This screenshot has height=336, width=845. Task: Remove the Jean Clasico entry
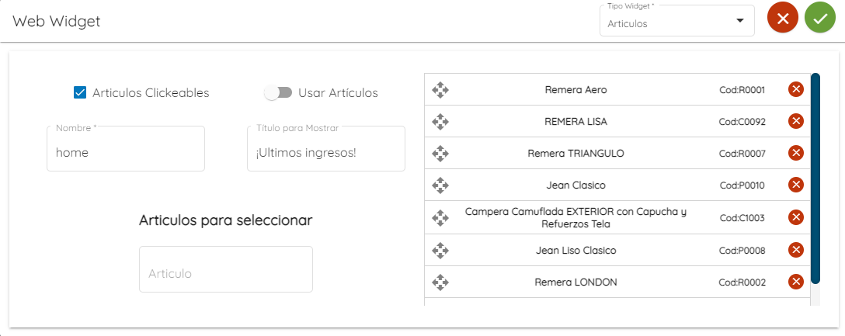[796, 185]
